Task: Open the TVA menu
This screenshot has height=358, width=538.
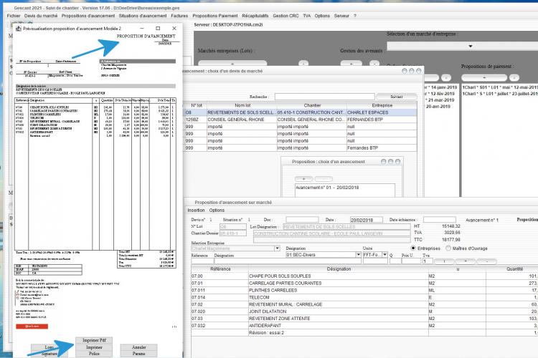Action: point(307,16)
